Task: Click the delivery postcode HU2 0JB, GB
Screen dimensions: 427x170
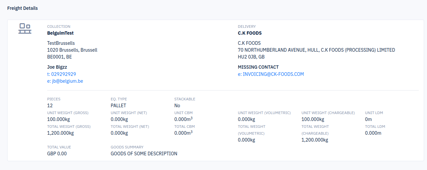Action: [x=251, y=57]
